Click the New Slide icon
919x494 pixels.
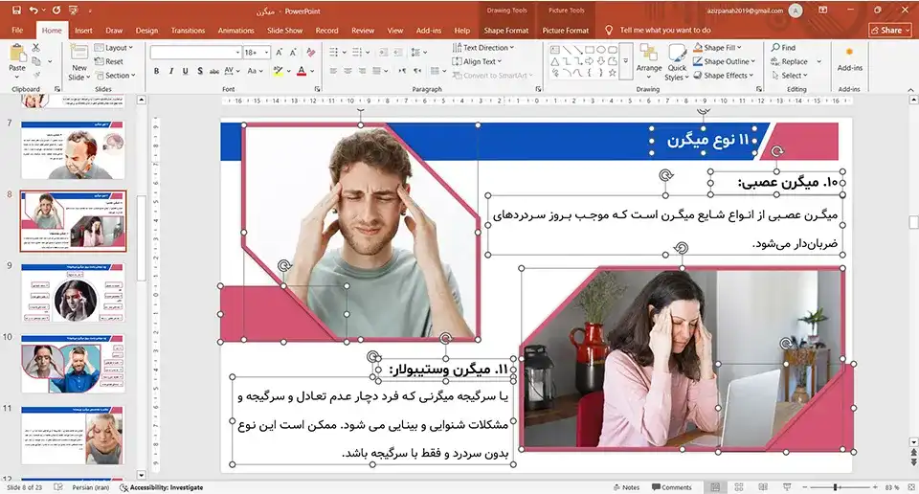click(x=79, y=54)
